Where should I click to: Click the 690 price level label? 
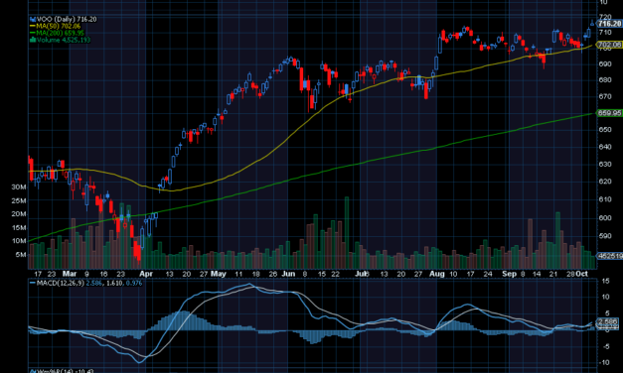click(x=605, y=63)
